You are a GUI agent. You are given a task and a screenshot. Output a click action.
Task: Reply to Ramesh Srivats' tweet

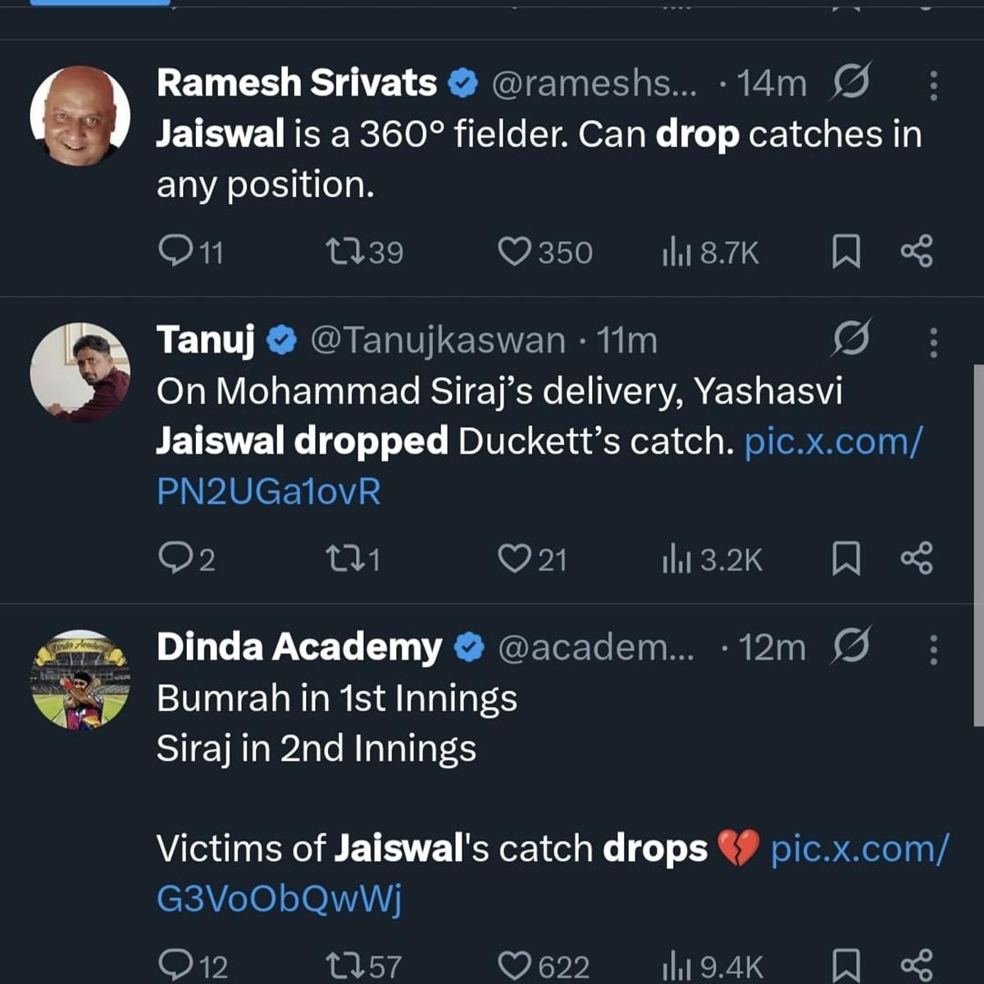[x=175, y=251]
